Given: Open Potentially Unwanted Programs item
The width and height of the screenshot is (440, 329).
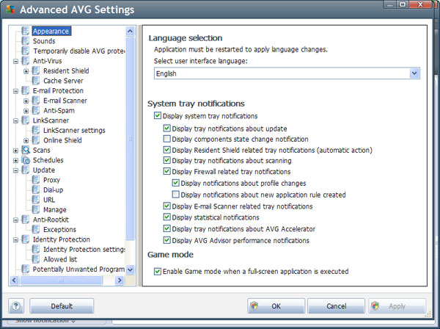Looking at the screenshot, I should [78, 270].
